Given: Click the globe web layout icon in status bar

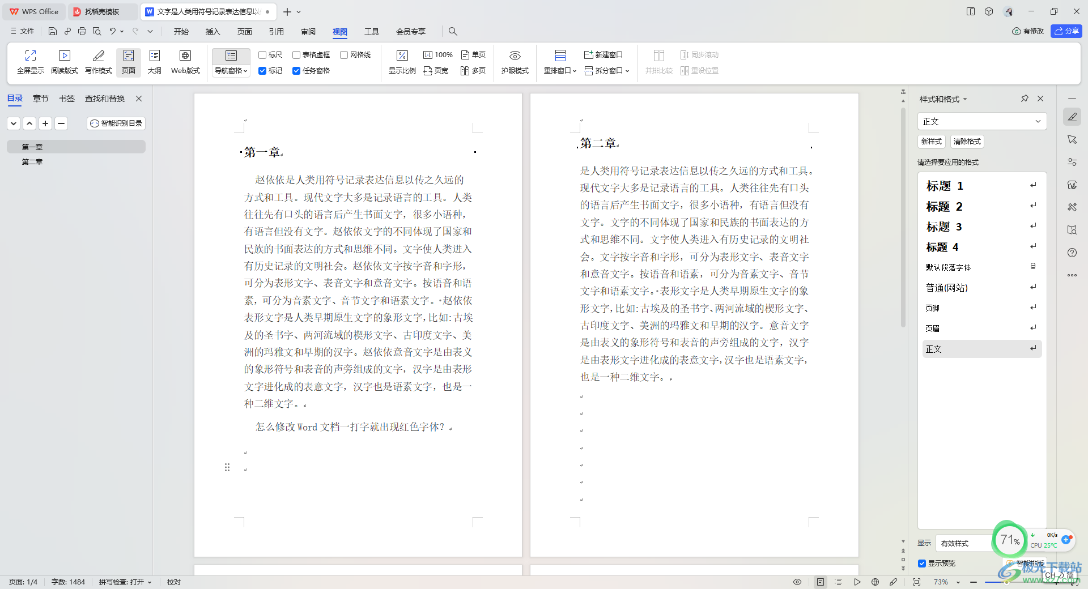Looking at the screenshot, I should [875, 582].
